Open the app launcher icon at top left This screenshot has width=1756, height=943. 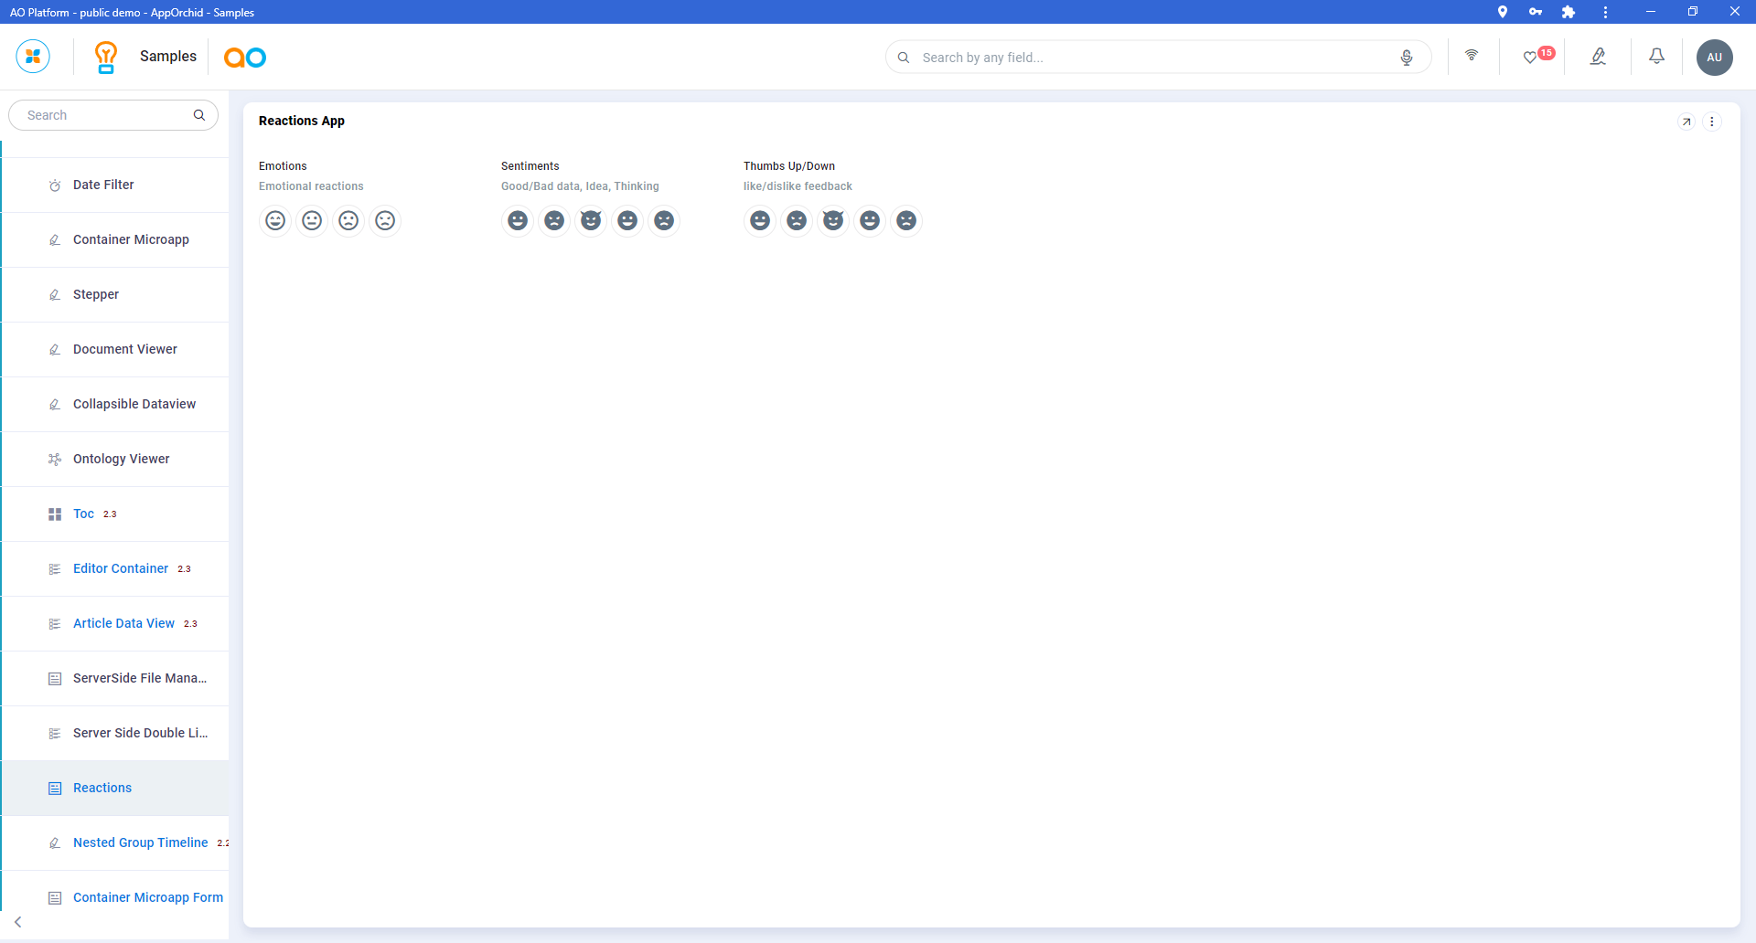pyautogui.click(x=33, y=57)
